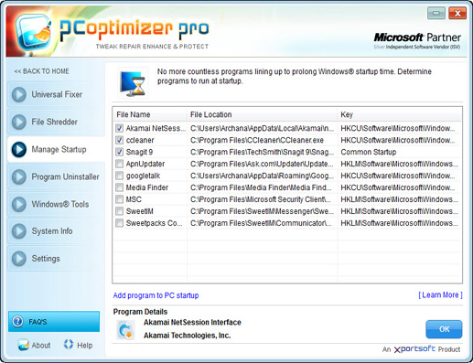This screenshot has width=473, height=363.
Task: Select the googletalk file name
Action: click(x=143, y=176)
